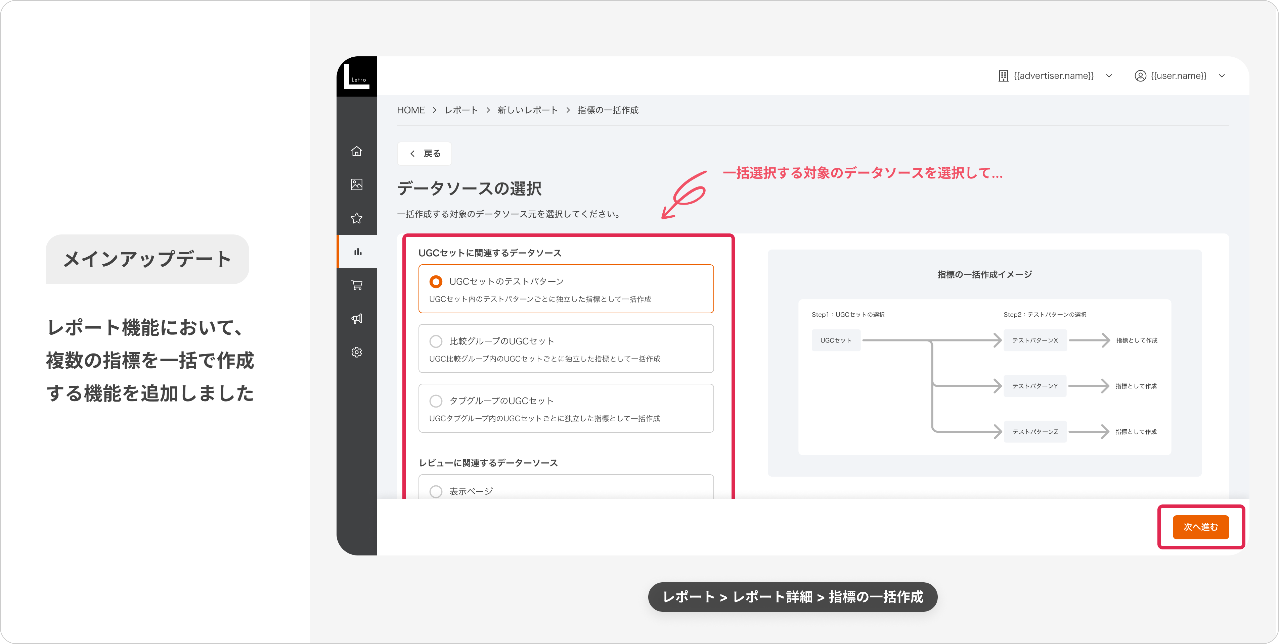Select the 表示ページ radio option
The height and width of the screenshot is (644, 1279).
[436, 491]
